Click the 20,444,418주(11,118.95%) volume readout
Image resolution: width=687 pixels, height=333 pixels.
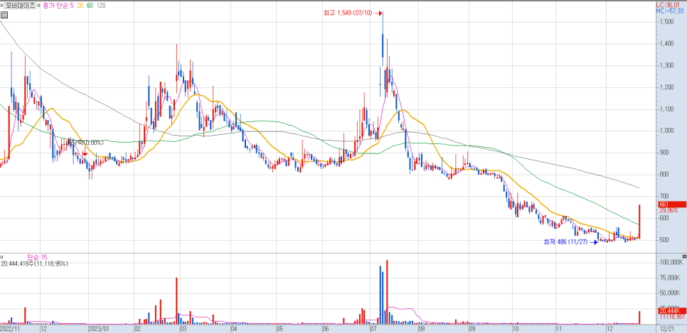(x=34, y=263)
